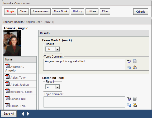Viewport: 152px width, 118px height.
Task: Run spell check on Exam Mark 1 comment
Action: click(x=129, y=61)
